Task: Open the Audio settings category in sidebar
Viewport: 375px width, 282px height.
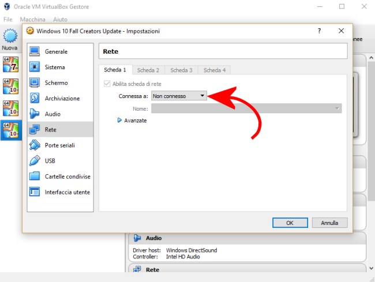Action: [60, 114]
